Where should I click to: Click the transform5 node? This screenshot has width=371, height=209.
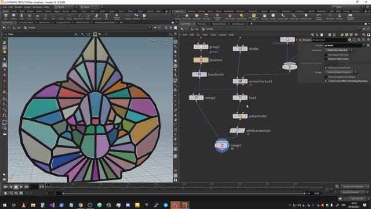pos(199,74)
